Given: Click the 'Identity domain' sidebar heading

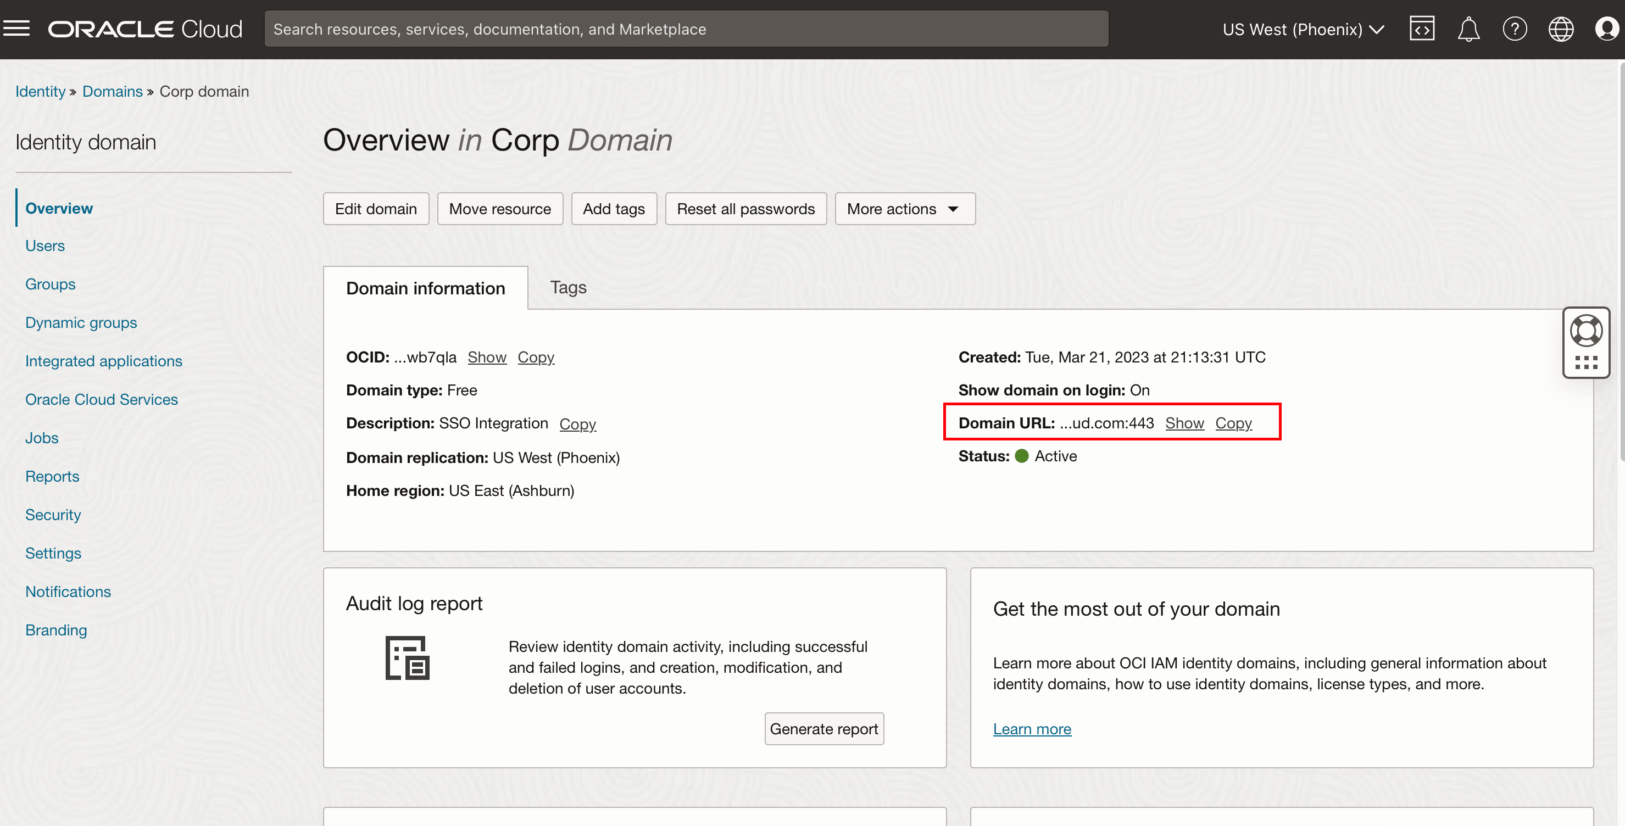Looking at the screenshot, I should point(86,142).
